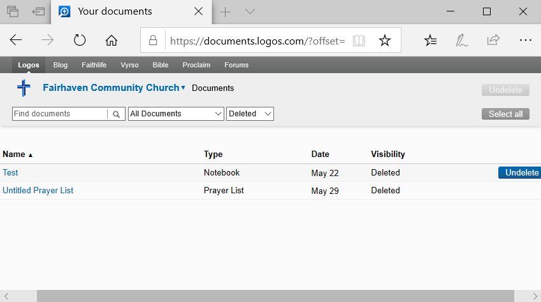
Task: Click the browser forward arrow
Action: click(x=47, y=40)
